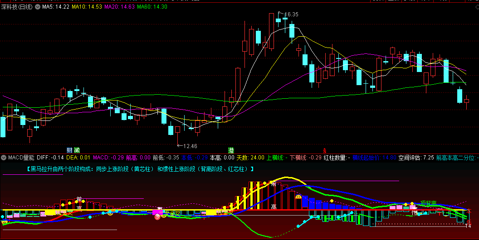Click the 前低: -0.35 readout

(166, 158)
